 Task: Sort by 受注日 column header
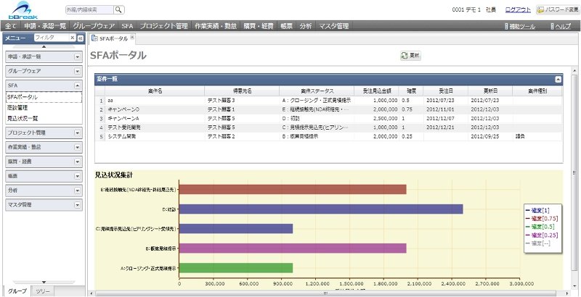click(x=446, y=91)
